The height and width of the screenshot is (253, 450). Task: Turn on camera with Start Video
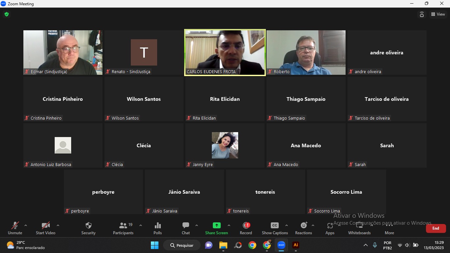(x=45, y=228)
